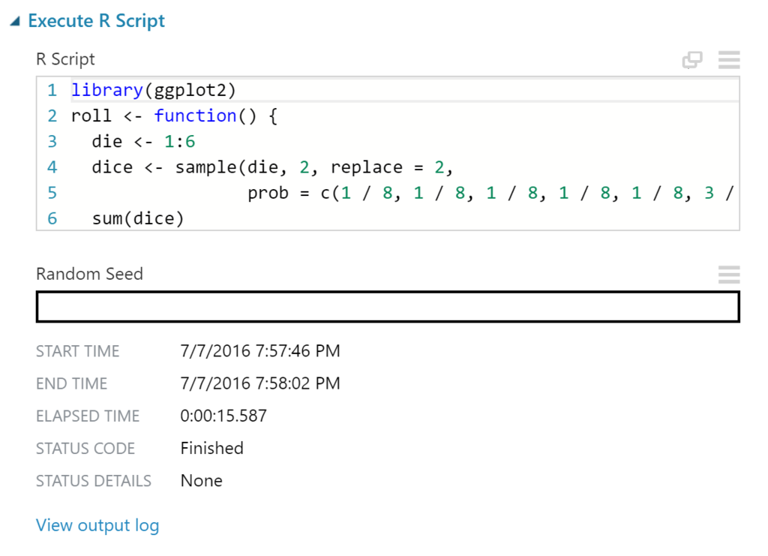Click line number 2 in the editor

point(52,116)
